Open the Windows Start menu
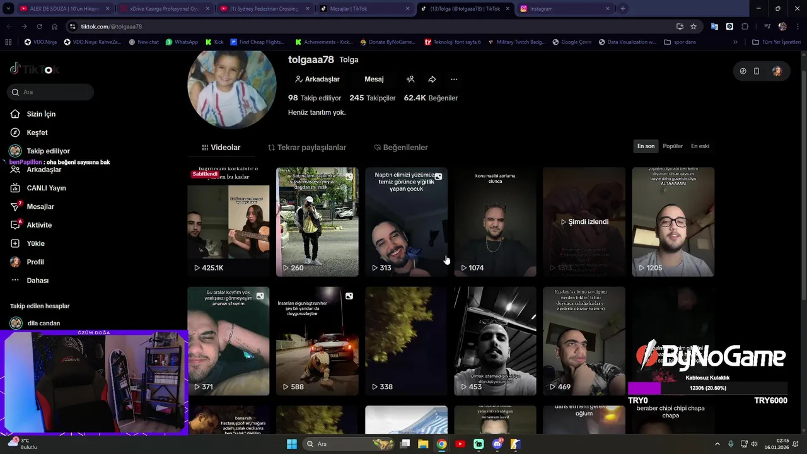 tap(292, 444)
